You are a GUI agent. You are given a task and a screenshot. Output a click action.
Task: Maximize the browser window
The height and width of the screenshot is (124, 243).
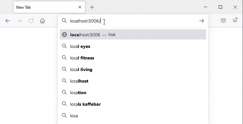pyautogui.click(x=220, y=7)
